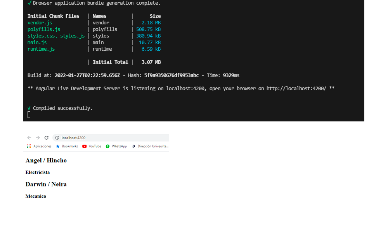Reload the localhost page
388x232 pixels.
[x=46, y=138]
